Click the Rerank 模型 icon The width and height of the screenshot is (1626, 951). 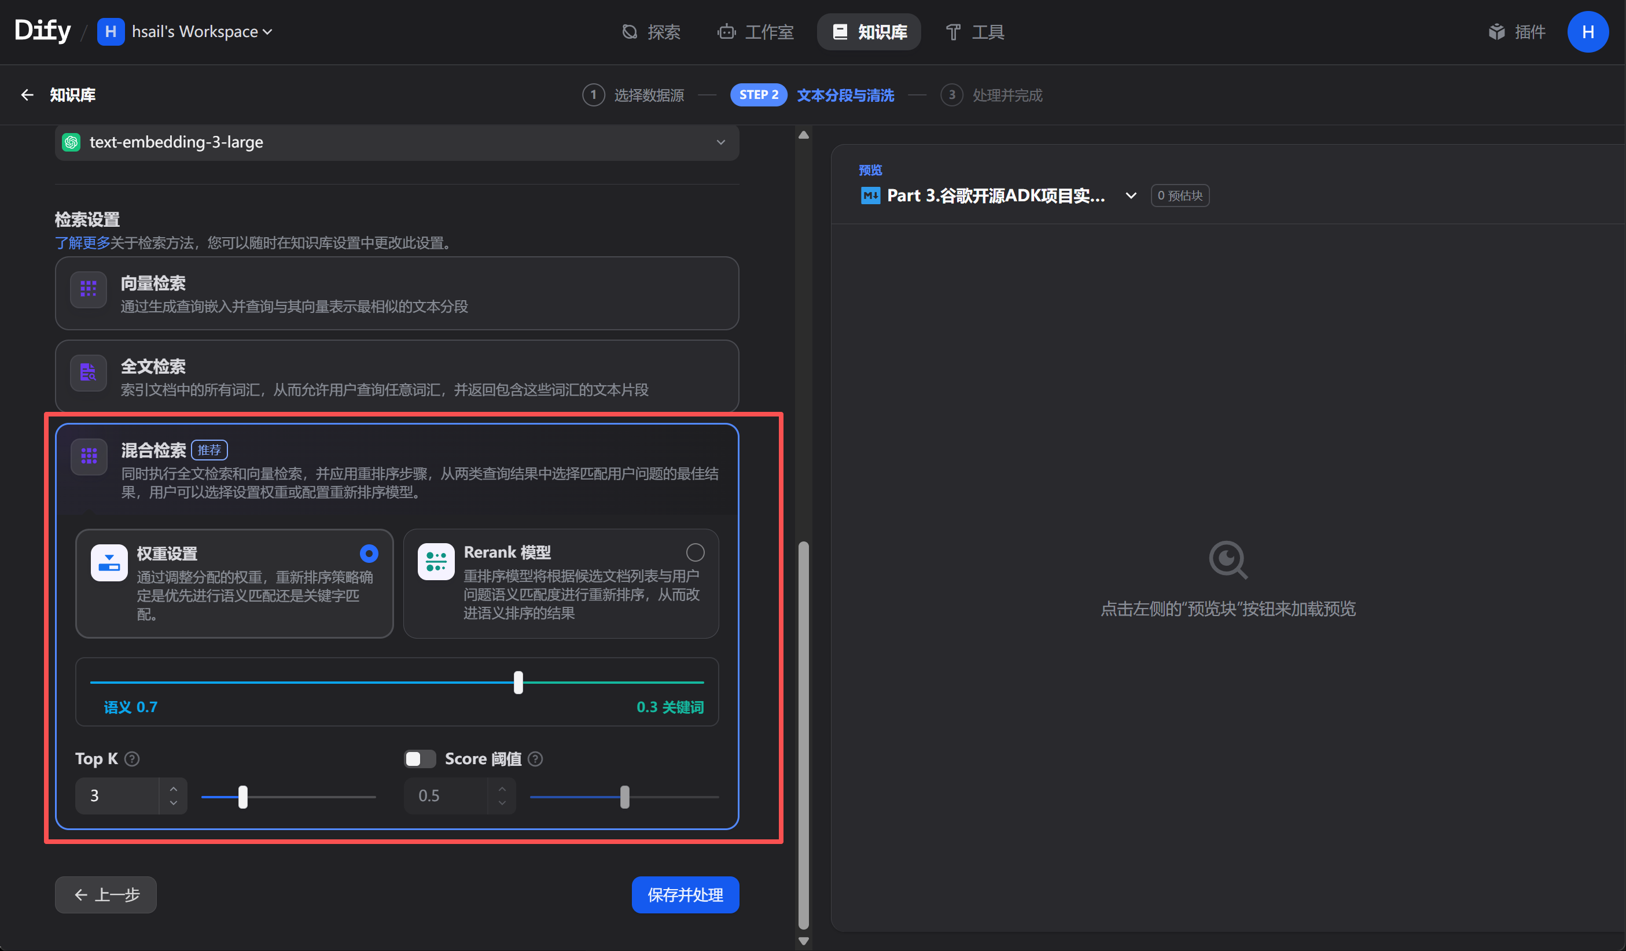coord(436,561)
